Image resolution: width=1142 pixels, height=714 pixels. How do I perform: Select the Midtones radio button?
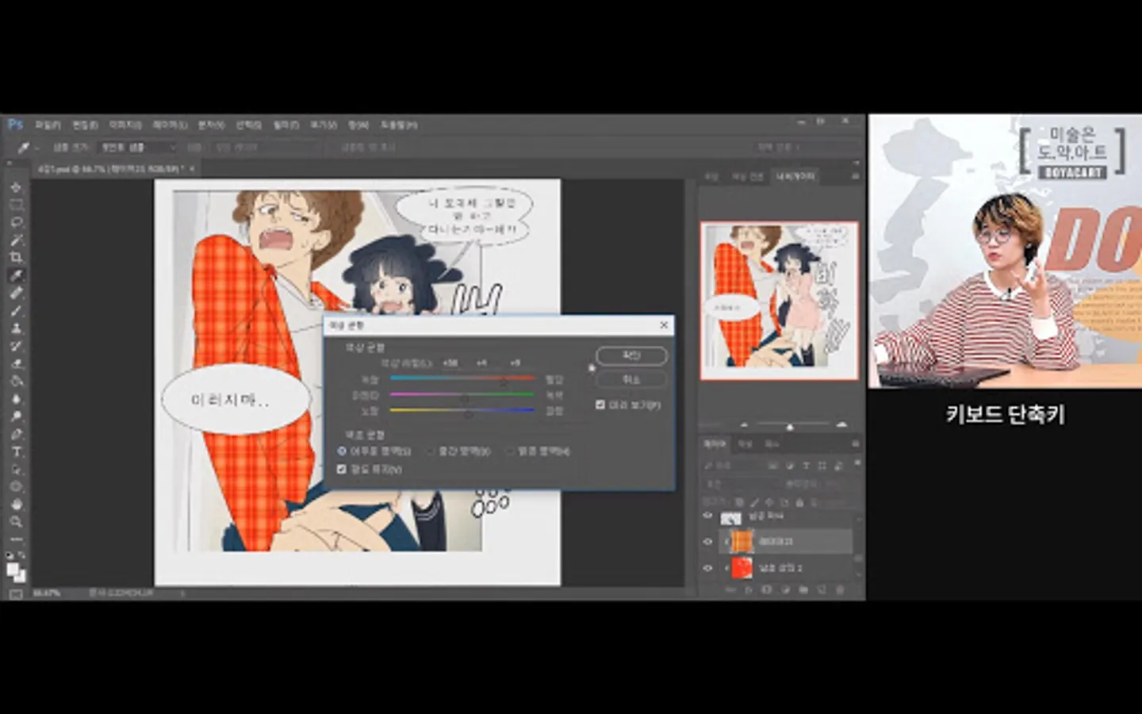[431, 451]
